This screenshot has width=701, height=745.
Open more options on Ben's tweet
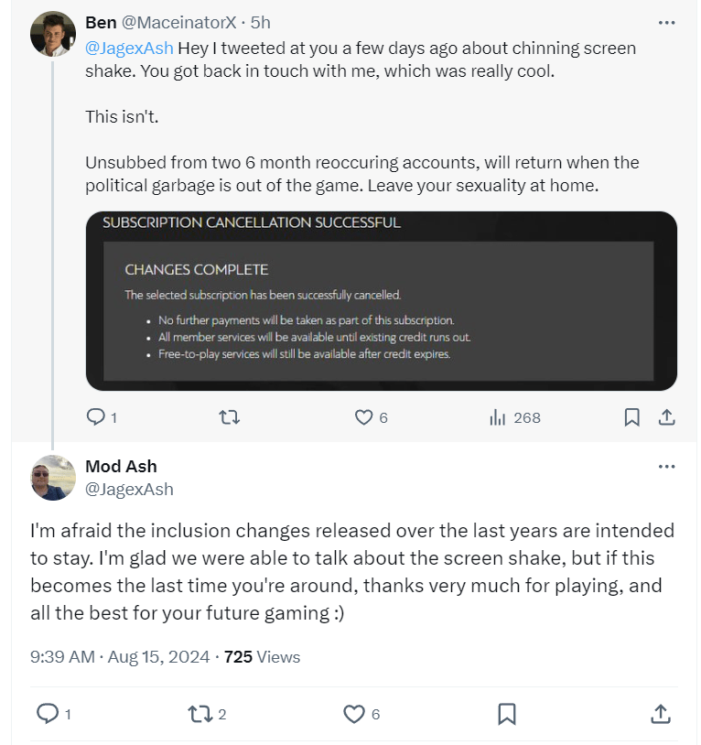click(x=666, y=21)
